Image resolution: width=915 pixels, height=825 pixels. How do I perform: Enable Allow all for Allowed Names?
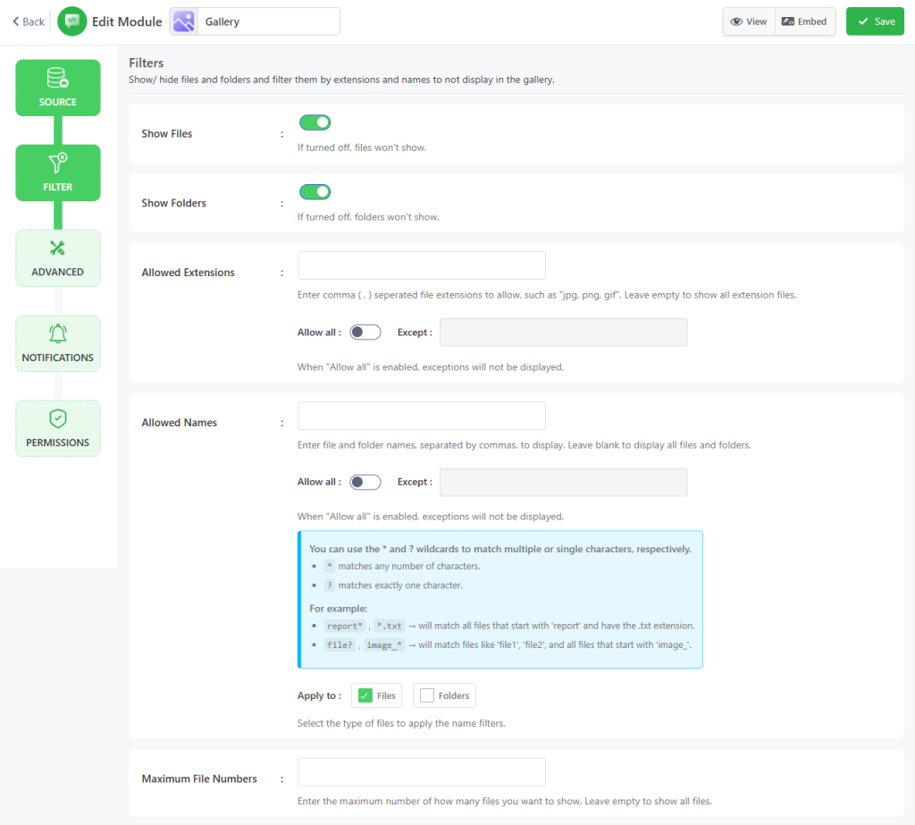point(365,482)
